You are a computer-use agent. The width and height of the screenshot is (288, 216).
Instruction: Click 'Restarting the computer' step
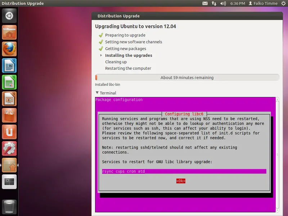[x=128, y=68]
